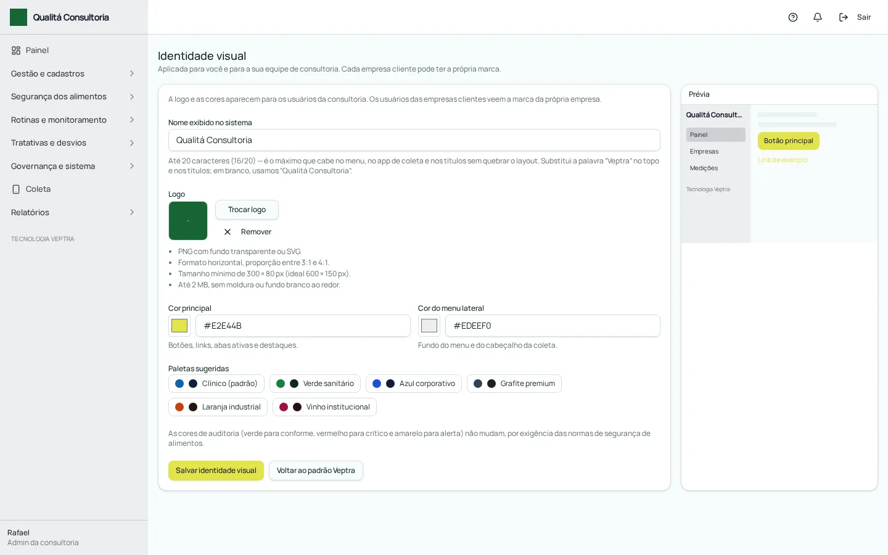This screenshot has height=555, width=888.
Task: Click the Sair logout button
Action: coord(855,17)
